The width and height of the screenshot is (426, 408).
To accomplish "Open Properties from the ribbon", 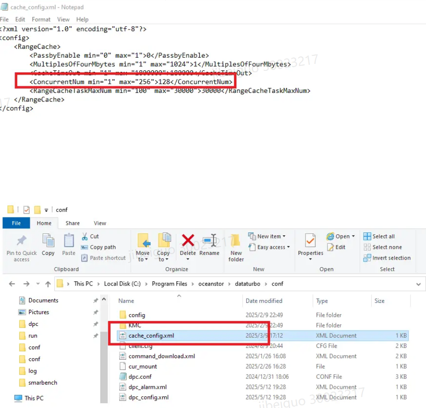I will point(310,241).
